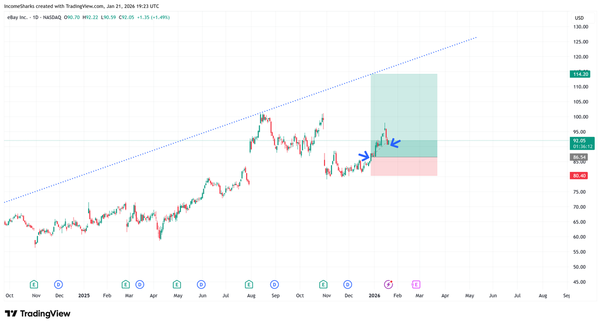The height and width of the screenshot is (326, 601).
Task: Select the D dividend marker for June 2025
Action: [201, 284]
